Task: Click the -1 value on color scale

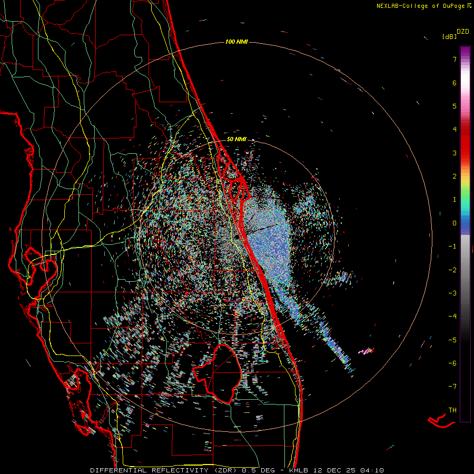Action: point(452,246)
